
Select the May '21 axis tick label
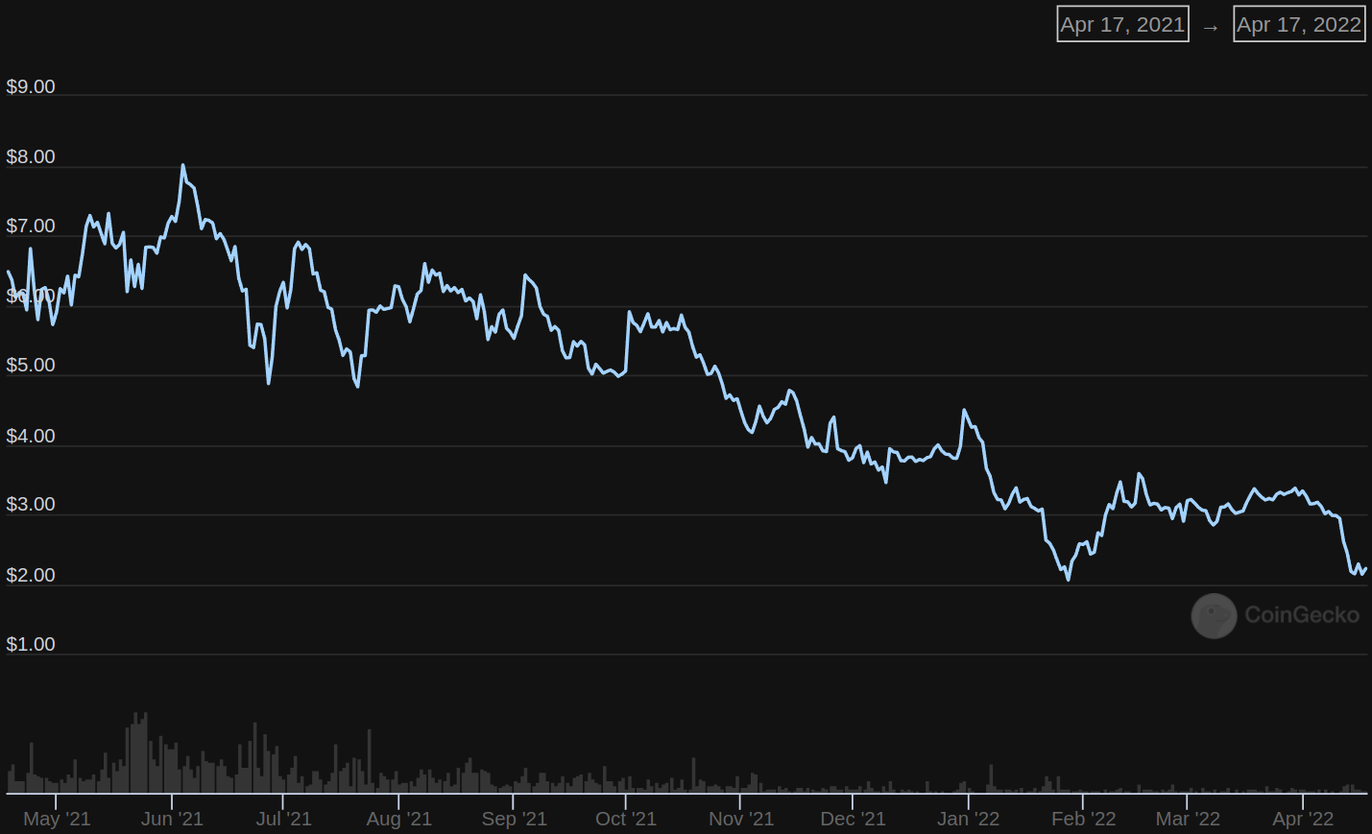pyautogui.click(x=57, y=819)
